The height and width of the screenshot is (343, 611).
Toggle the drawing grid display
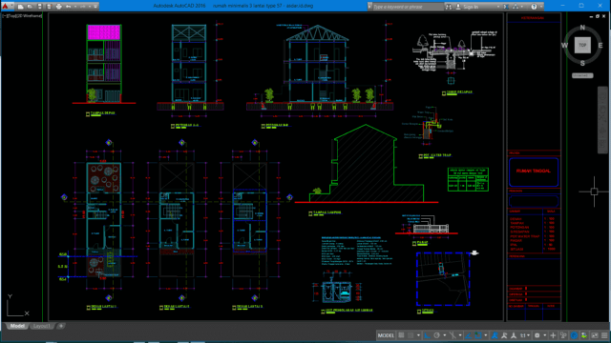(x=401, y=335)
